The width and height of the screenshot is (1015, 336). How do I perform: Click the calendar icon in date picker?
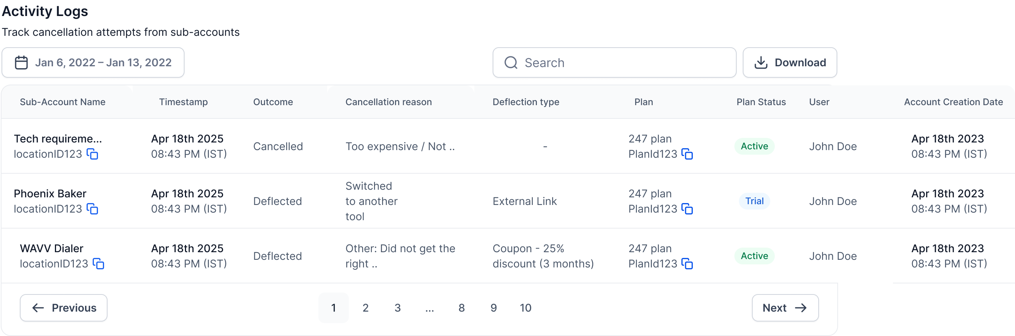pos(21,62)
